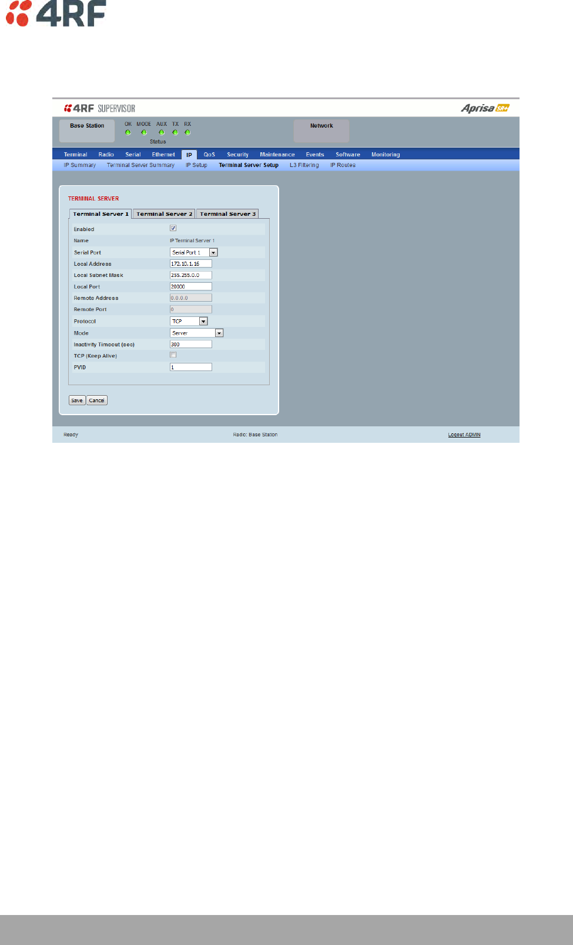
Task: Click 'Radio: Base Station' footer text
Action: tap(255, 435)
